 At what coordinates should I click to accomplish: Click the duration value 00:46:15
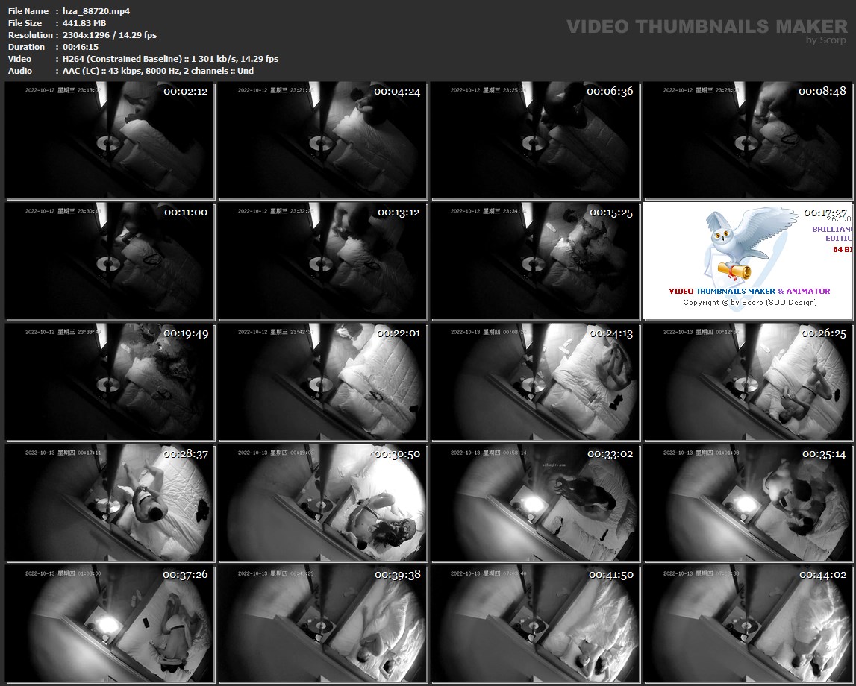(81, 47)
